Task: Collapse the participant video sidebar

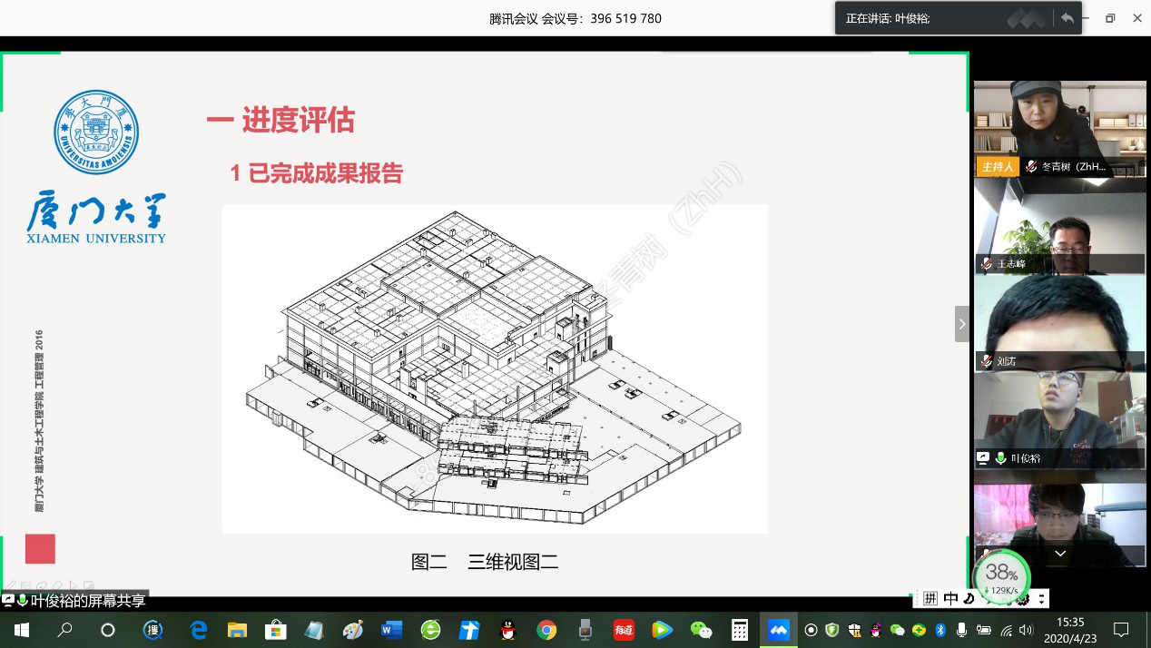Action: click(962, 324)
